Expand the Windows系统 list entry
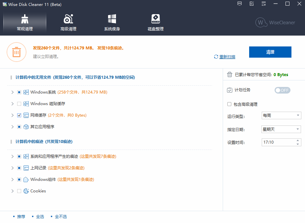Image resolution: width=305 pixels, height=223 pixels. (x=12, y=92)
